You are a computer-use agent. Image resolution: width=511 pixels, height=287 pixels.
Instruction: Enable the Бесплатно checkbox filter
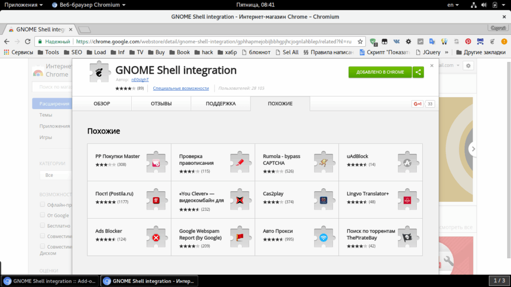tap(42, 225)
